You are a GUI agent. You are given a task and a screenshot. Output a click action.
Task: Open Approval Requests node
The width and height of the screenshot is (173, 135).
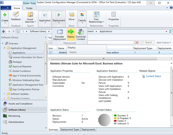pyautogui.click(x=20, y=66)
